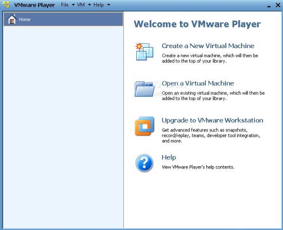Click the View VMware Player's help contents text
This screenshot has height=230, width=283.
(198, 167)
